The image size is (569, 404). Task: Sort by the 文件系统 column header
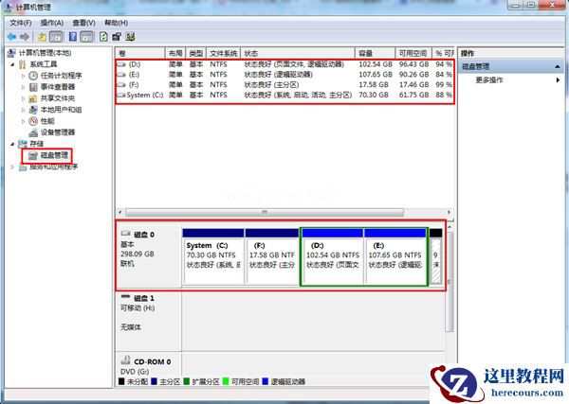coord(224,53)
